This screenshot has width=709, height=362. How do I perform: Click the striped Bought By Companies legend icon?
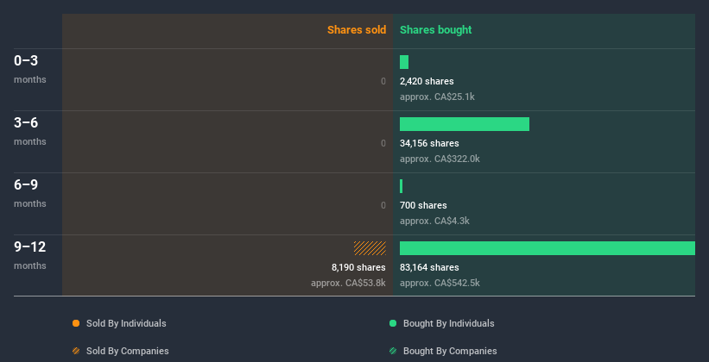[x=393, y=351]
